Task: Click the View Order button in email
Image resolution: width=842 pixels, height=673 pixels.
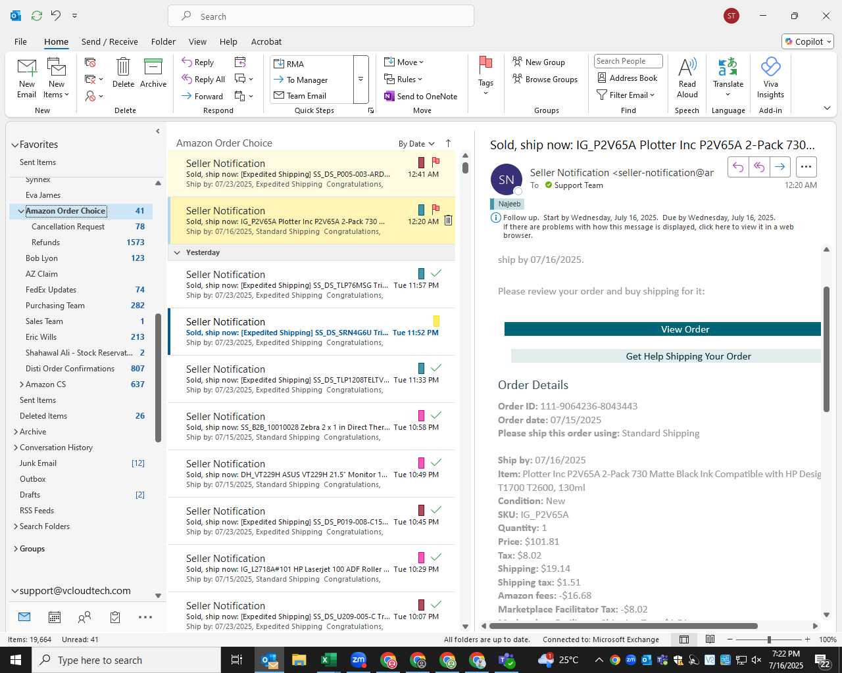Action: (662, 329)
